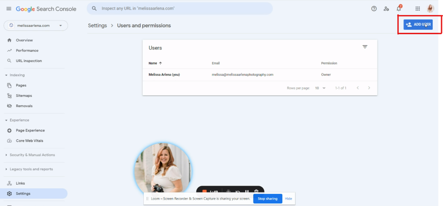The width and height of the screenshot is (443, 206).
Task: Go to Overview in sidebar
Action: point(24,40)
